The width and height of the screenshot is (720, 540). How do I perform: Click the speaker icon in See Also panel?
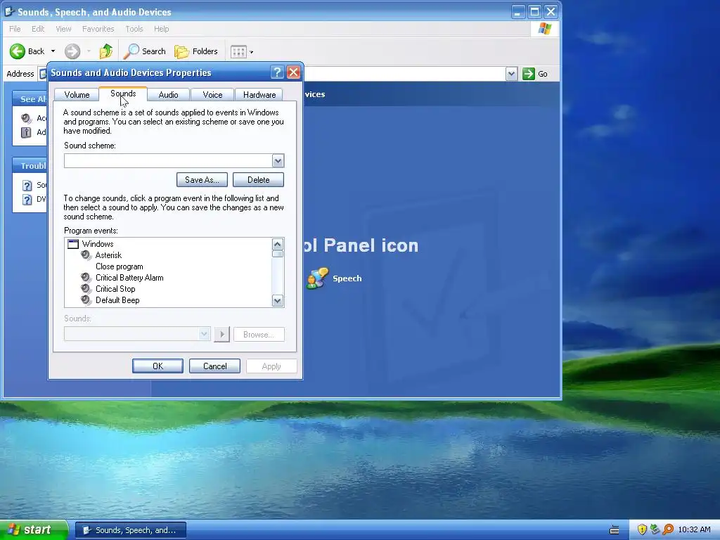(x=26, y=118)
